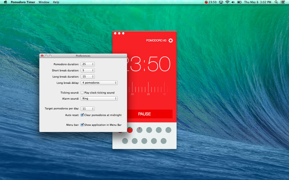Enable Play clock ticking sound checkbox

[82, 93]
